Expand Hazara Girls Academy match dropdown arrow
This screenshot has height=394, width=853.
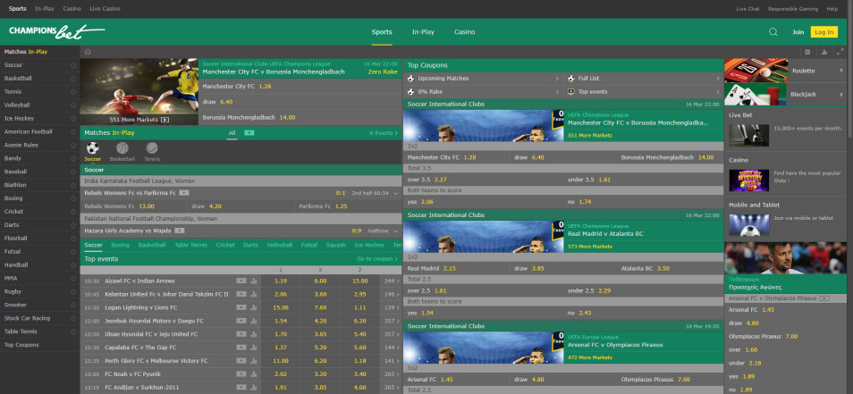click(395, 231)
